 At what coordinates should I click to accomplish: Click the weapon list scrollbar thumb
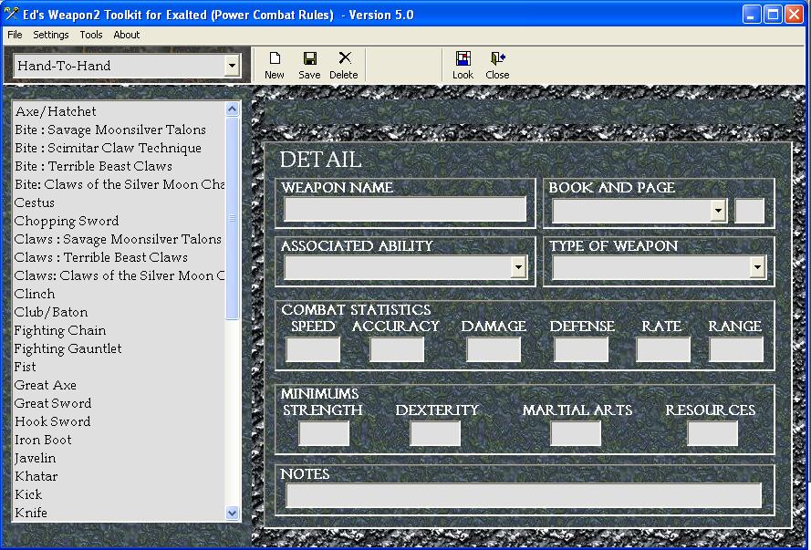tap(233, 218)
